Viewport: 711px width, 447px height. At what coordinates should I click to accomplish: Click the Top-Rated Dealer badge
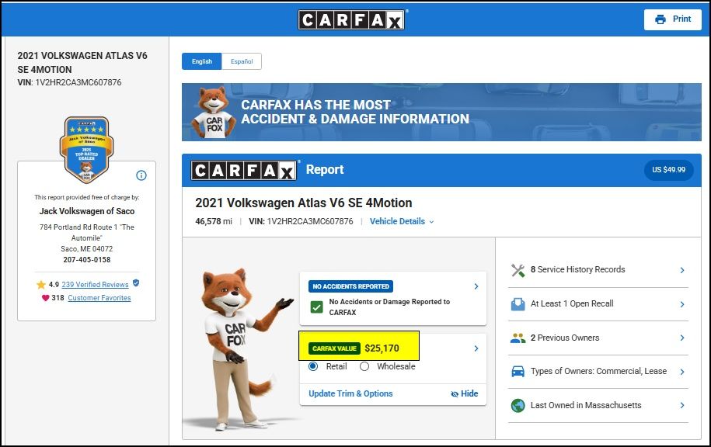[x=86, y=150]
